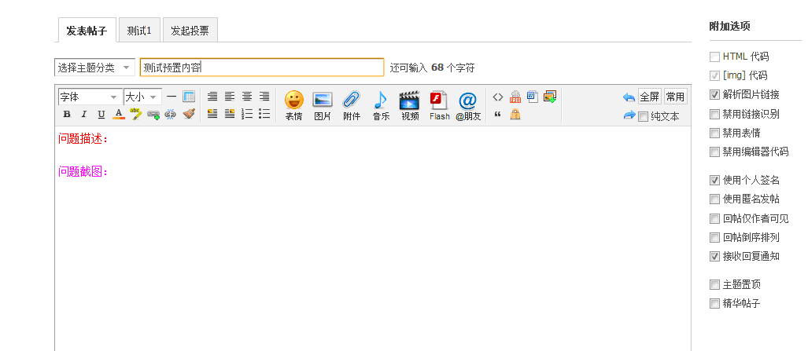Viewport: 808px width, 351px height.
Task: Enable the 主题置顶 checkbox
Action: (x=714, y=284)
